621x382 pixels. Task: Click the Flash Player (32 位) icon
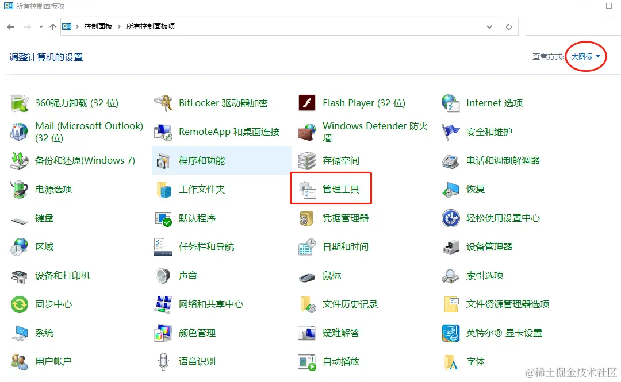point(307,103)
